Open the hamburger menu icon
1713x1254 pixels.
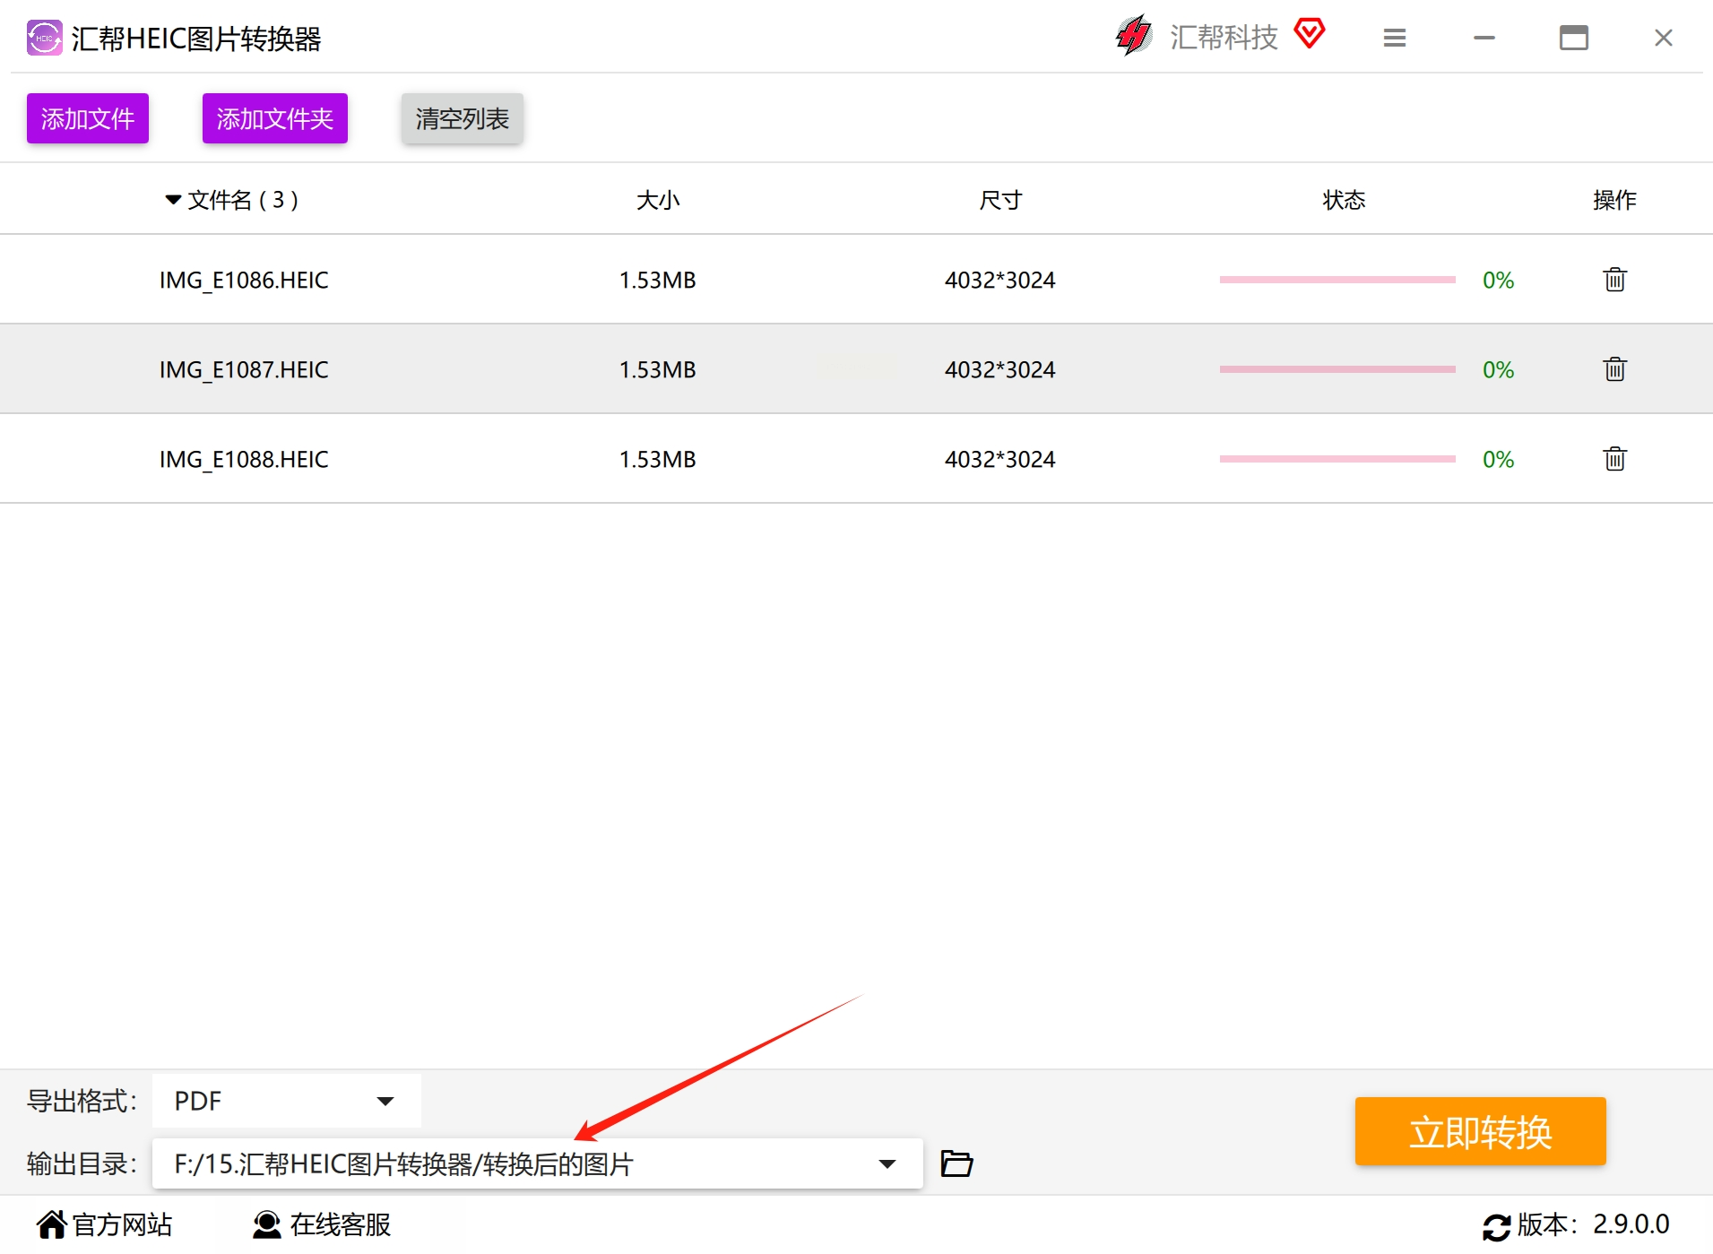pyautogui.click(x=1394, y=38)
